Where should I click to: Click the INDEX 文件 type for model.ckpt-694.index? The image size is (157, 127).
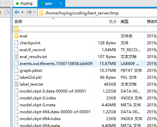(131, 119)
